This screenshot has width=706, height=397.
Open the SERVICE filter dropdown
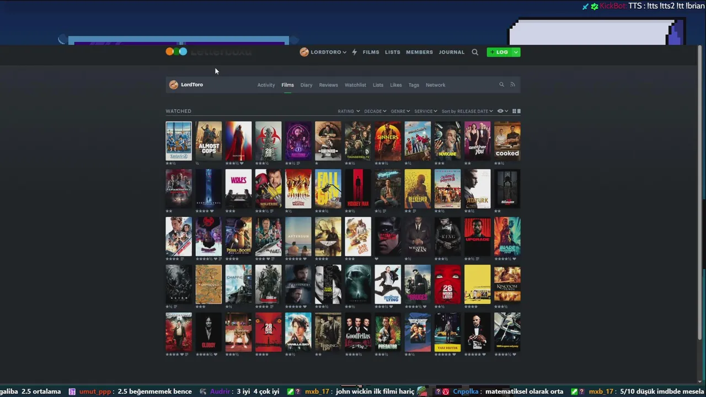(426, 111)
